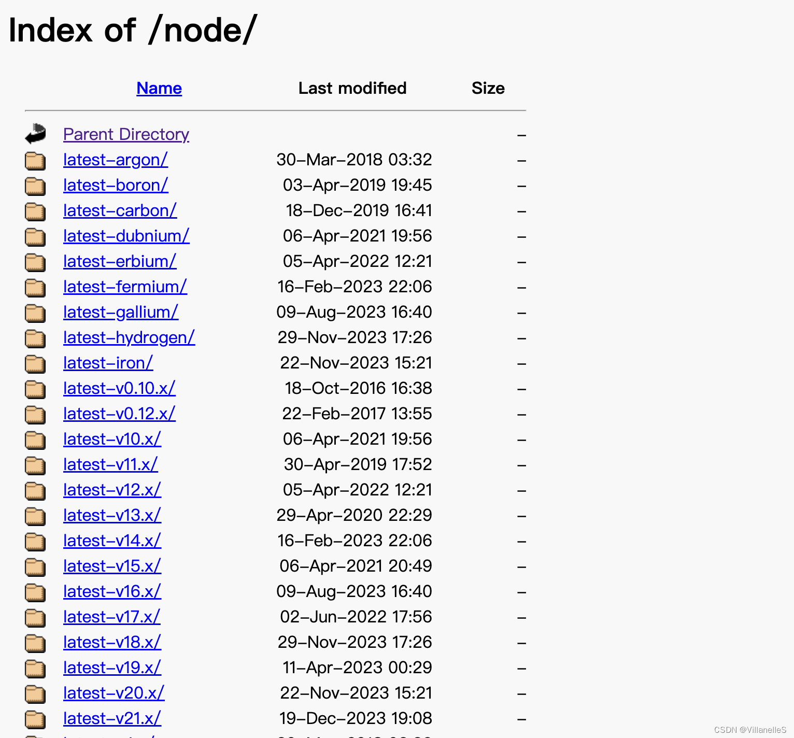The image size is (794, 738).
Task: Open the latest-v11.x/ directory link
Action: click(x=110, y=464)
